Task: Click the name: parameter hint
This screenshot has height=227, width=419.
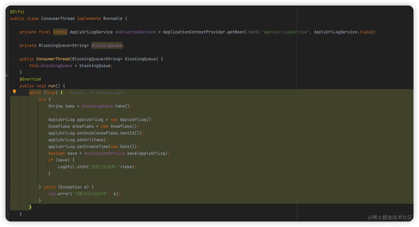Action: coord(254,32)
